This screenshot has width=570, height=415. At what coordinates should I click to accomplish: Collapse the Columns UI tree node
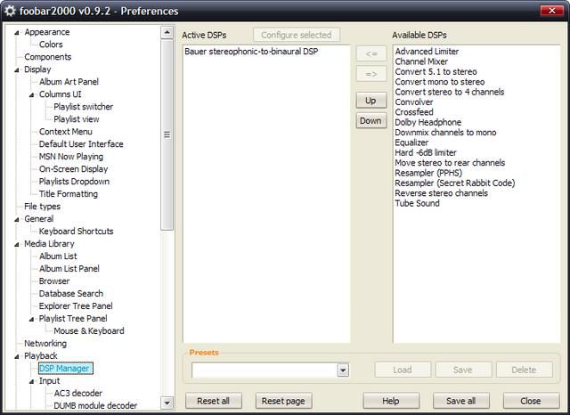pos(32,95)
